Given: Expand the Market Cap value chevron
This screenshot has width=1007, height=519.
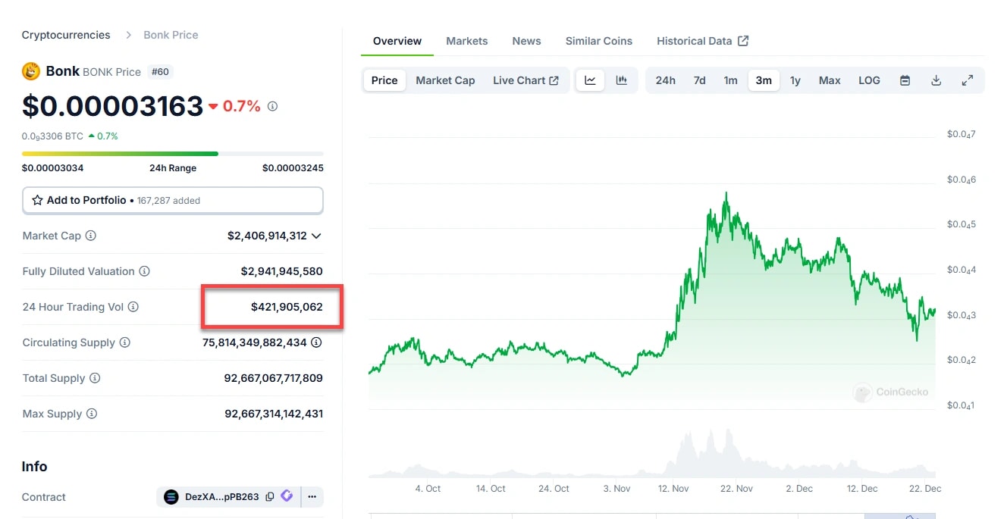Looking at the screenshot, I should point(316,236).
